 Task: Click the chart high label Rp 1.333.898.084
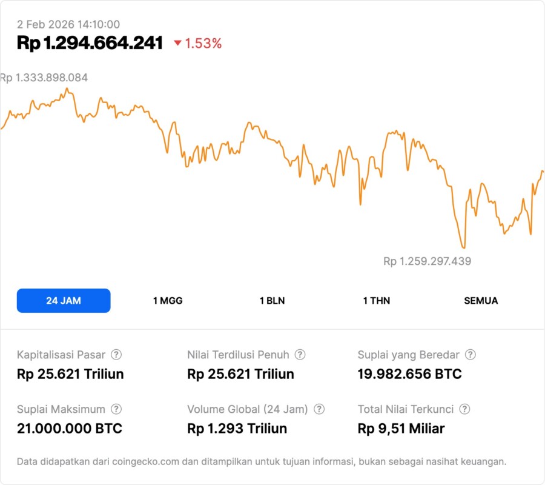point(44,78)
